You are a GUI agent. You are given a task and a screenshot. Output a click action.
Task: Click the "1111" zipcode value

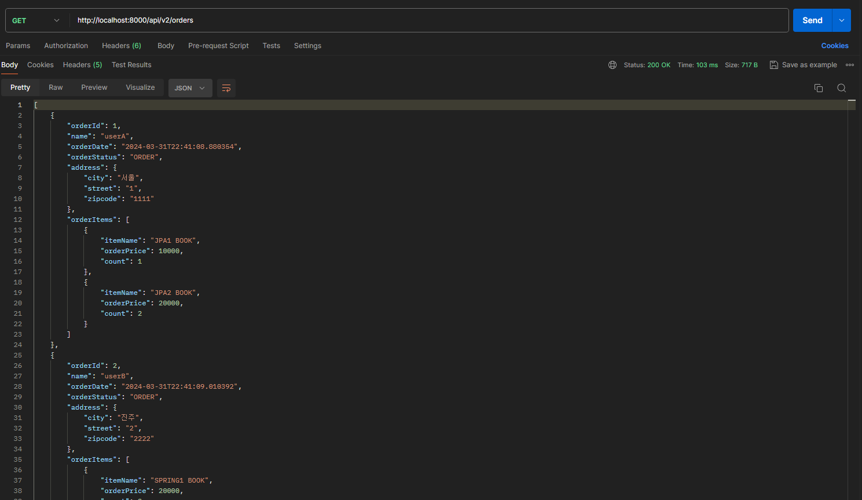tap(142, 199)
